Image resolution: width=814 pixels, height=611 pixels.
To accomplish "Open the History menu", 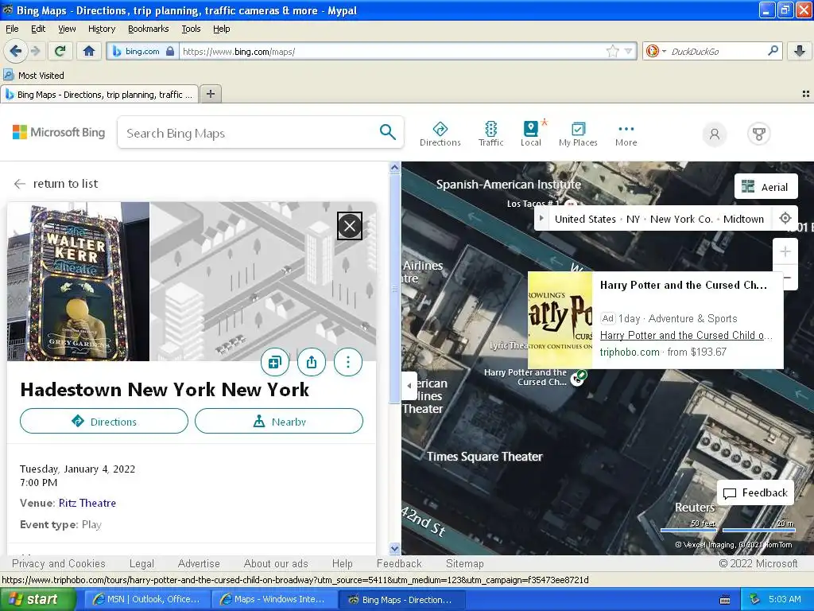I will click(102, 29).
